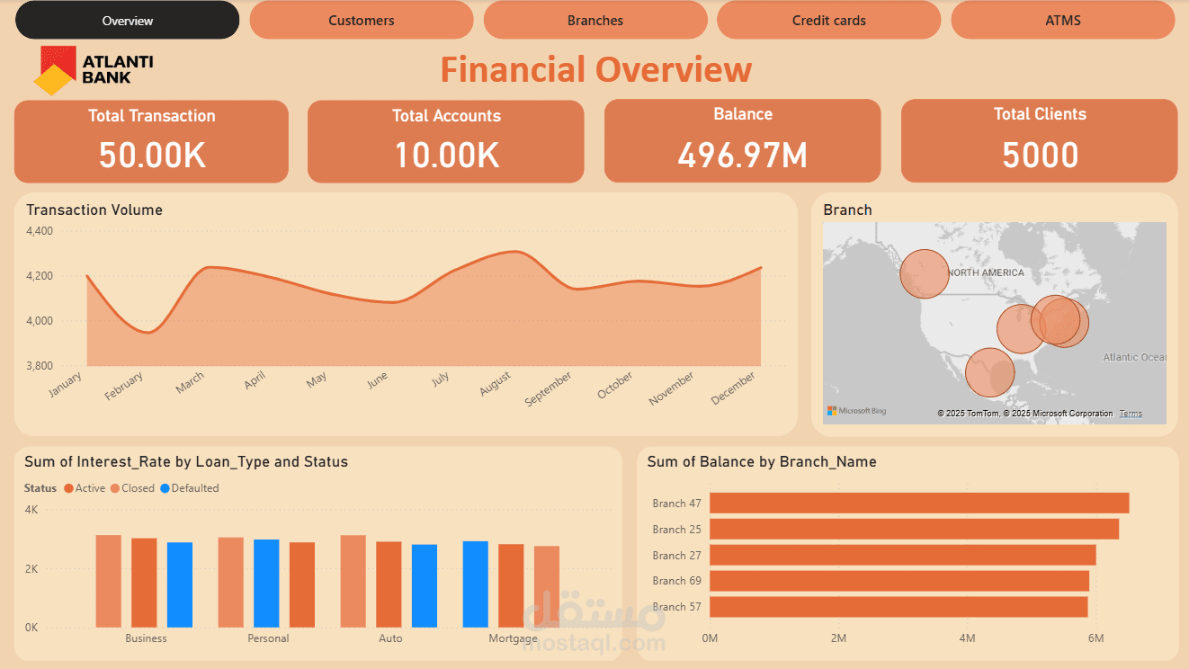Toggle the Active status in the legend
This screenshot has height=669, width=1189.
point(85,487)
